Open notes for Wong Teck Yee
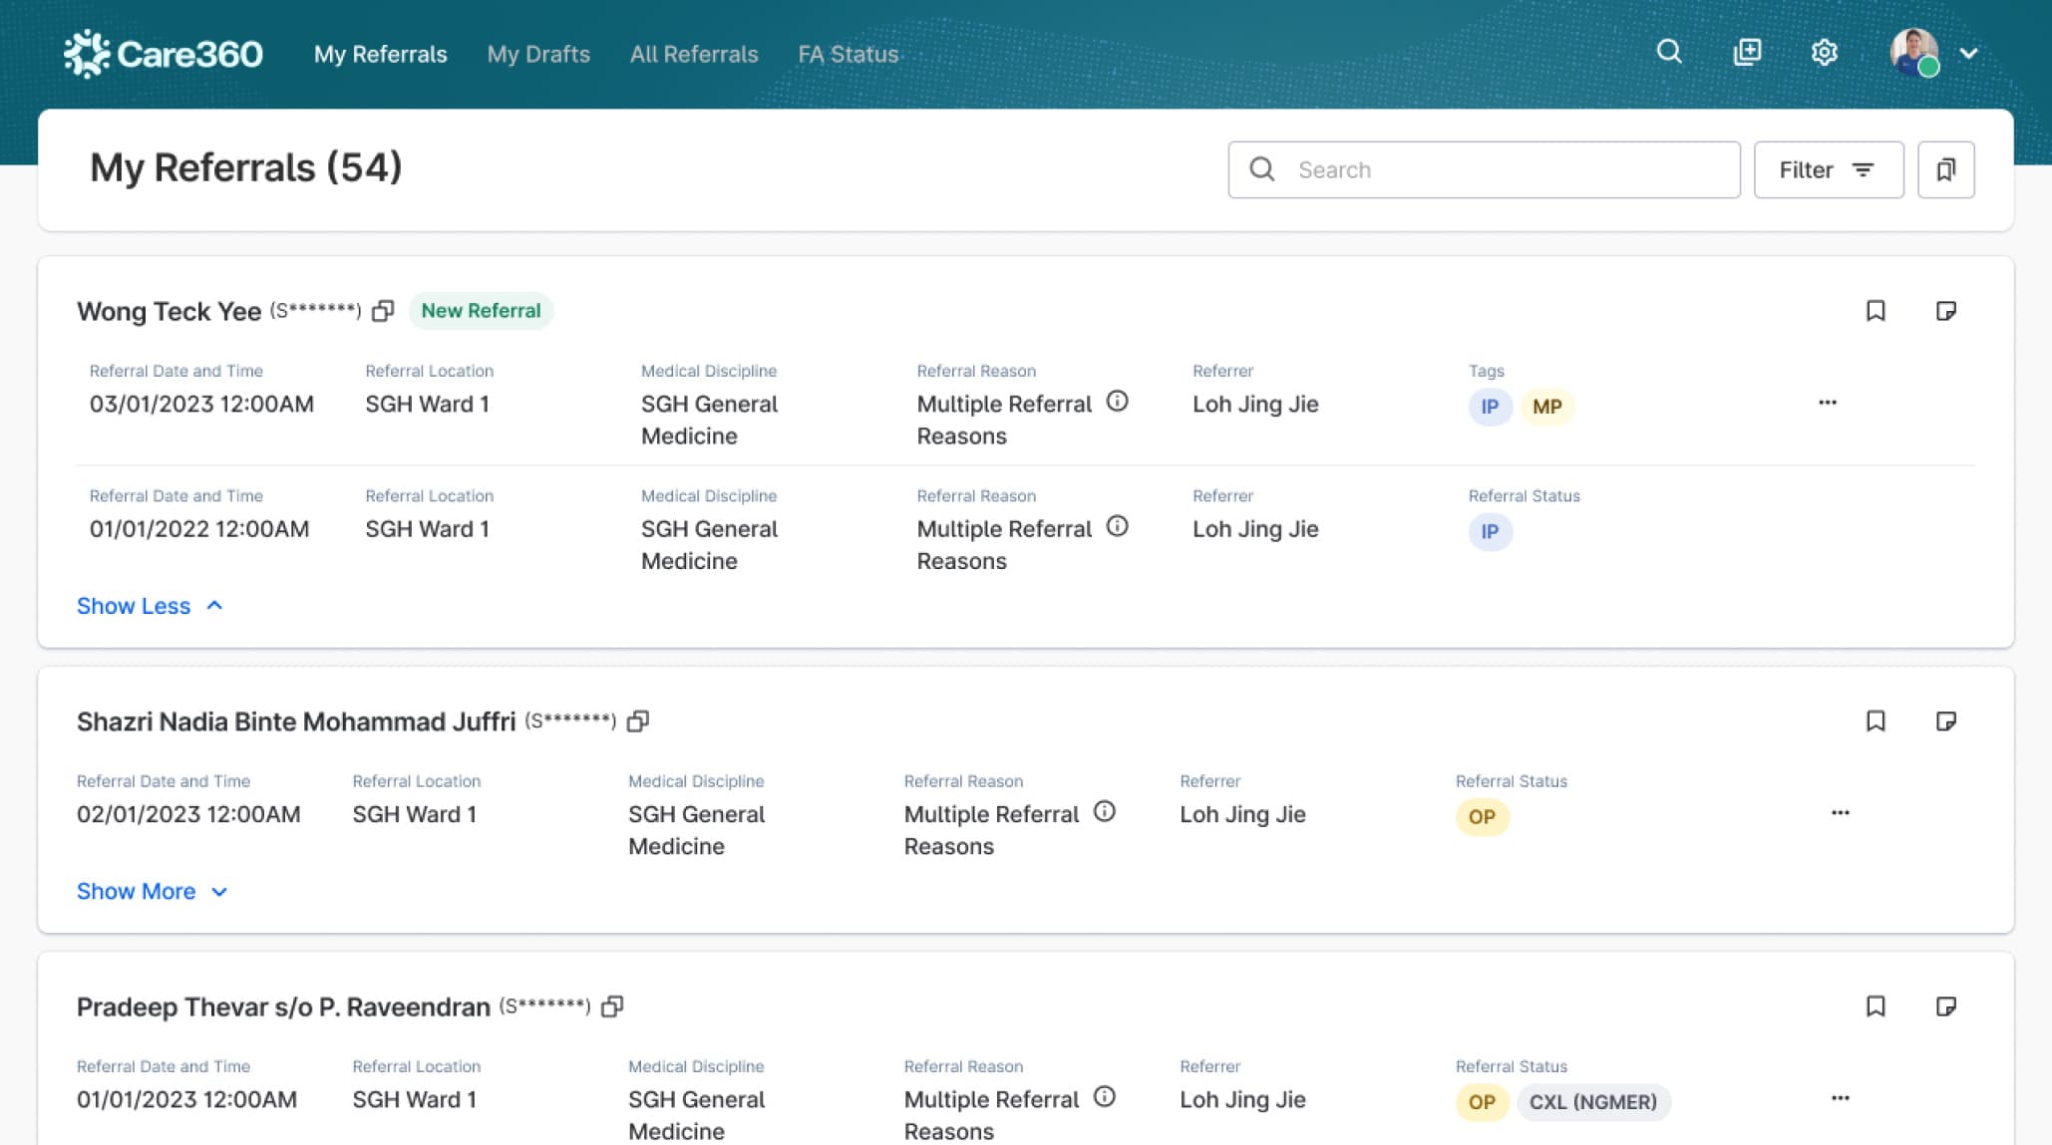 [1945, 311]
